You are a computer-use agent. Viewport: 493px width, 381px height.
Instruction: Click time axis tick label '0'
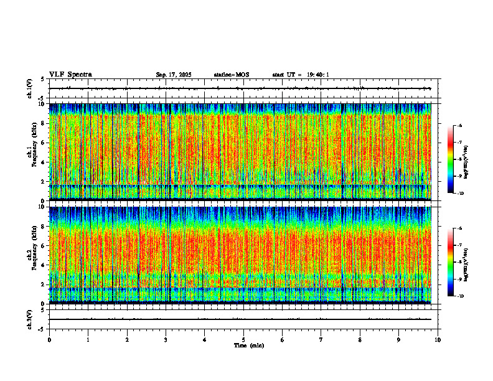(49, 340)
